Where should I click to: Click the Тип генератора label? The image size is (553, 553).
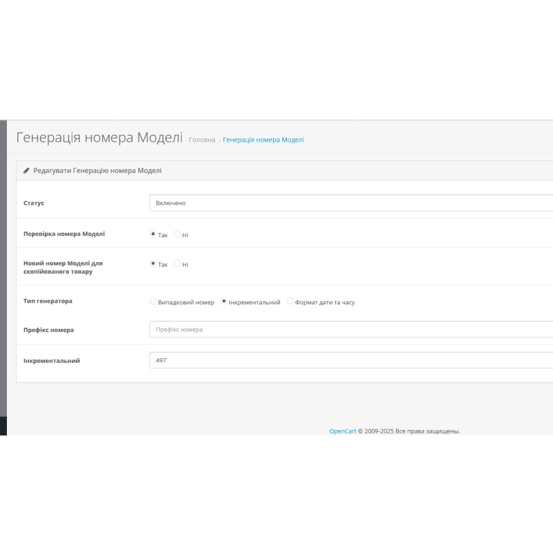47,301
